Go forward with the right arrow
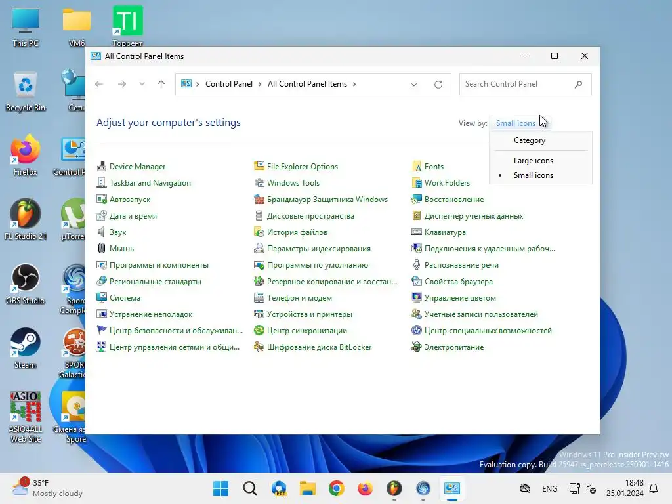 tap(121, 84)
